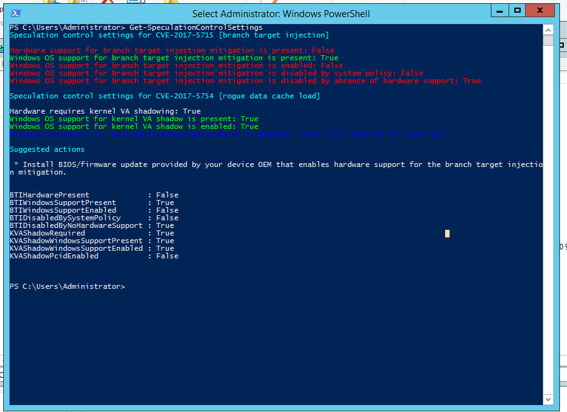Click the 'KVAShadowRequired' property row
The width and height of the screenshot is (567, 412).
tap(92, 233)
